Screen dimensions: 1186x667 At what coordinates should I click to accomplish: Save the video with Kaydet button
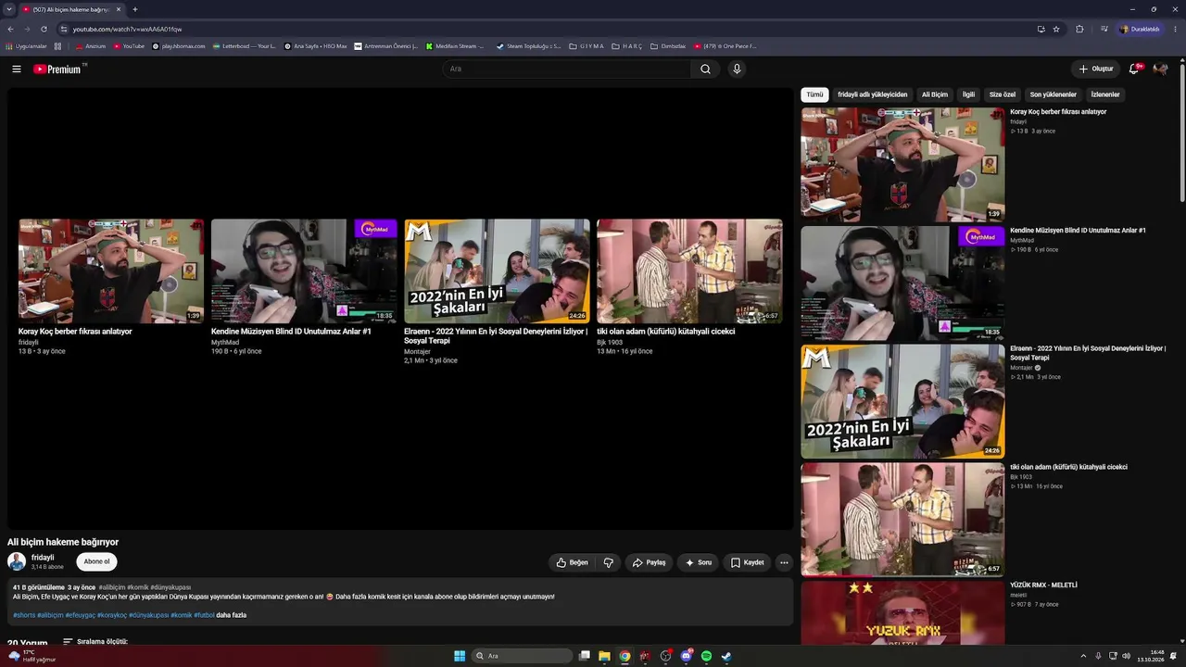click(748, 562)
